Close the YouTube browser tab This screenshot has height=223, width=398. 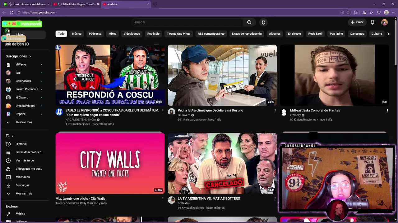[x=148, y=4]
